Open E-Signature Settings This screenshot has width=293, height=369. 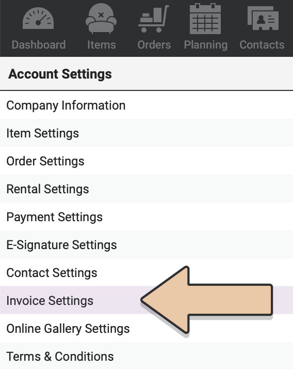click(146, 245)
